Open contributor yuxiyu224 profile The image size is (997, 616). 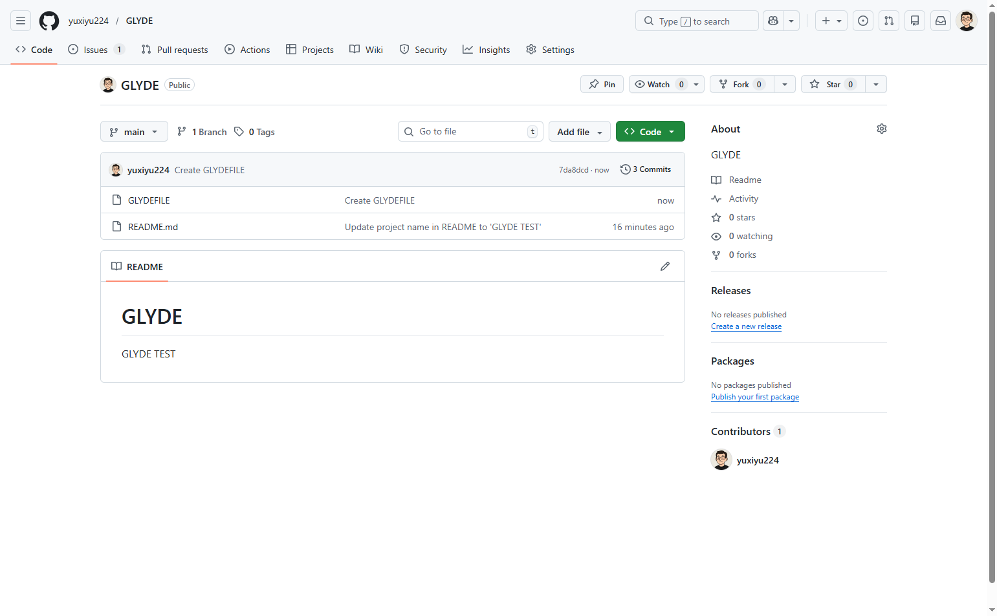coord(758,460)
